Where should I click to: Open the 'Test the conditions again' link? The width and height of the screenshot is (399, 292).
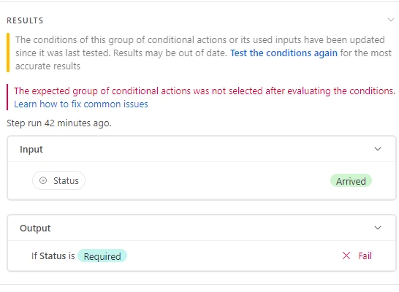point(284,53)
